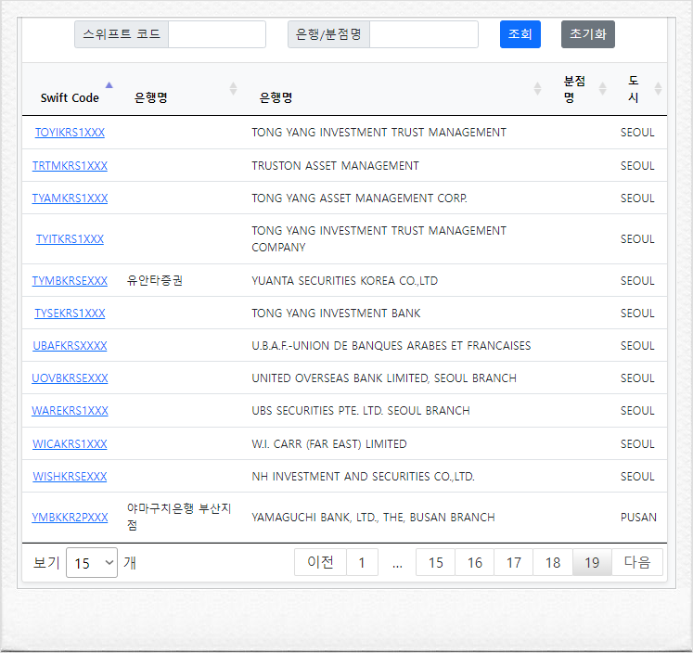
Task: Open YMBKKR2PXXX swift code link
Action: coord(70,518)
